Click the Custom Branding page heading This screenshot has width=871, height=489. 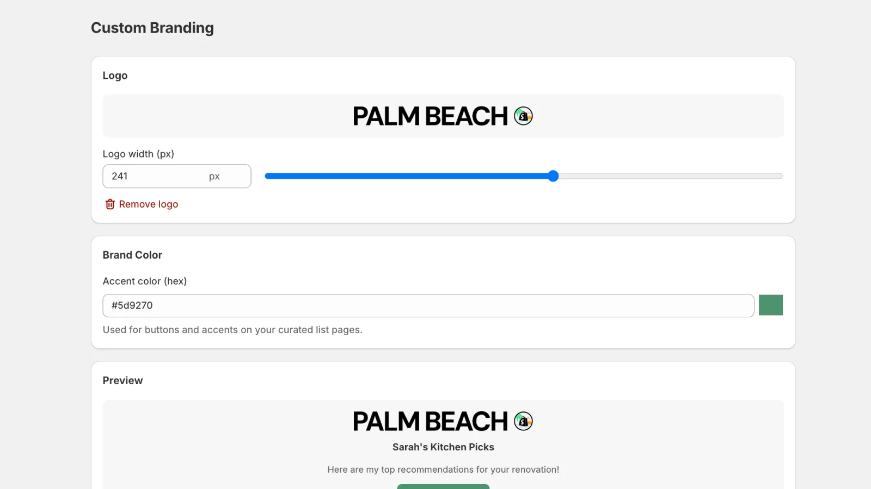click(152, 28)
